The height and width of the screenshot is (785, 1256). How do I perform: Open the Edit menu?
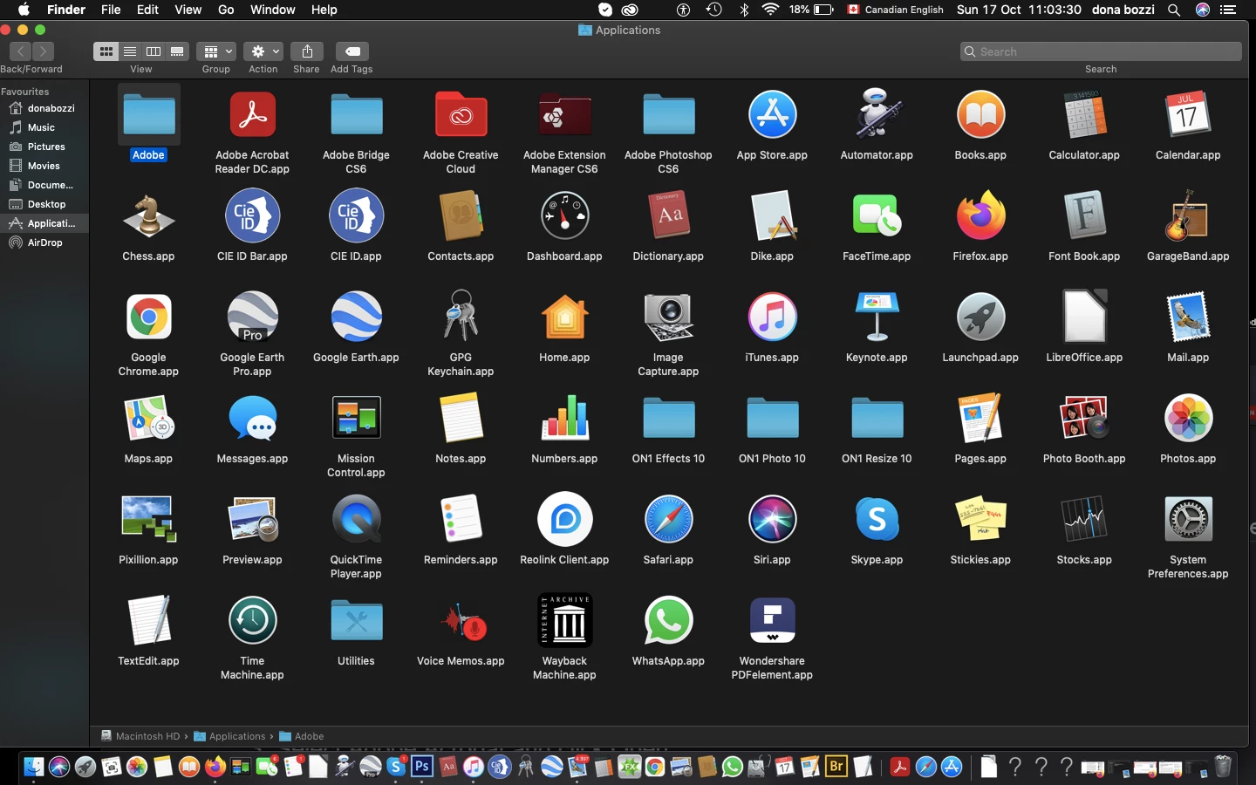point(147,10)
